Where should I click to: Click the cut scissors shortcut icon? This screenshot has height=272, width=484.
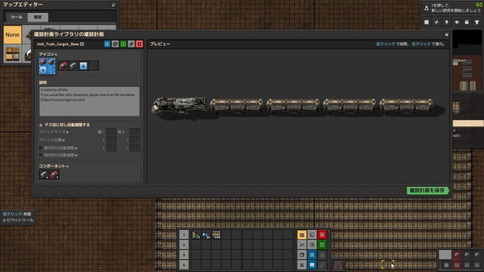pyautogui.click(x=302, y=265)
